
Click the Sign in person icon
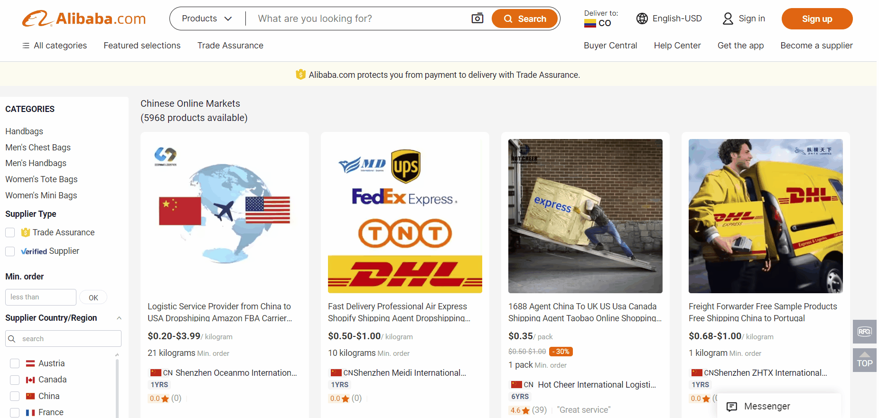[728, 19]
